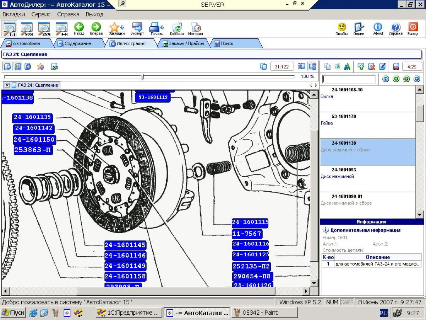Set illustration zoom to 25%

pyautogui.click(x=44, y=28)
